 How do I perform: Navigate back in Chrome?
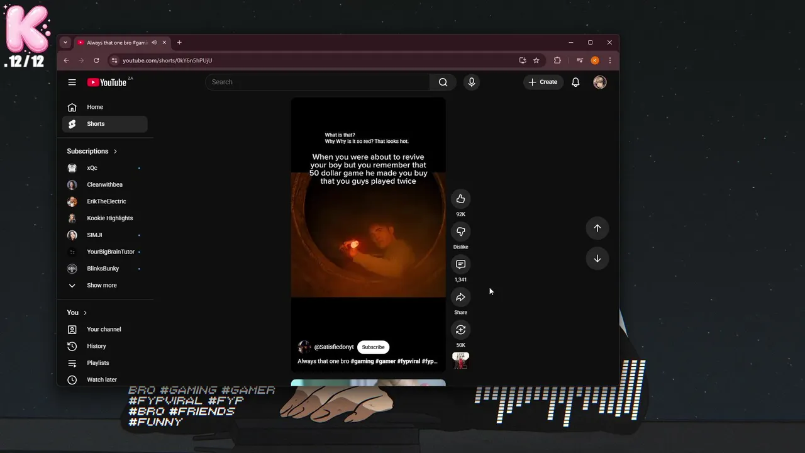(x=66, y=60)
